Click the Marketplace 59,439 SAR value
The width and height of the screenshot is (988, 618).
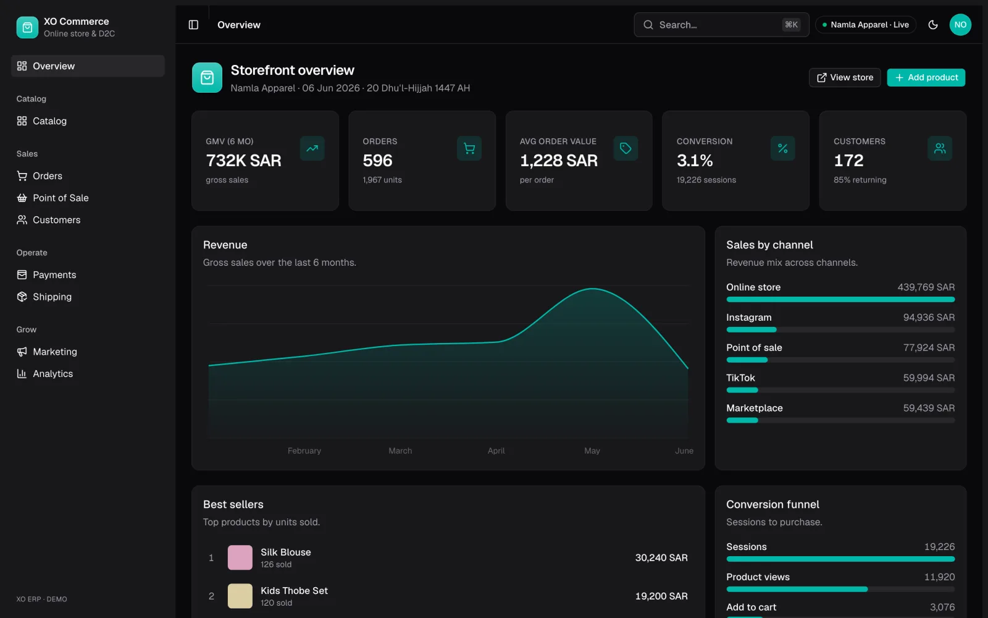[929, 408]
